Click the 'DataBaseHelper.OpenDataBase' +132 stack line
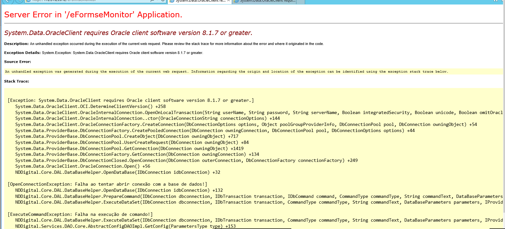This screenshot has width=505, height=229. 119,190
